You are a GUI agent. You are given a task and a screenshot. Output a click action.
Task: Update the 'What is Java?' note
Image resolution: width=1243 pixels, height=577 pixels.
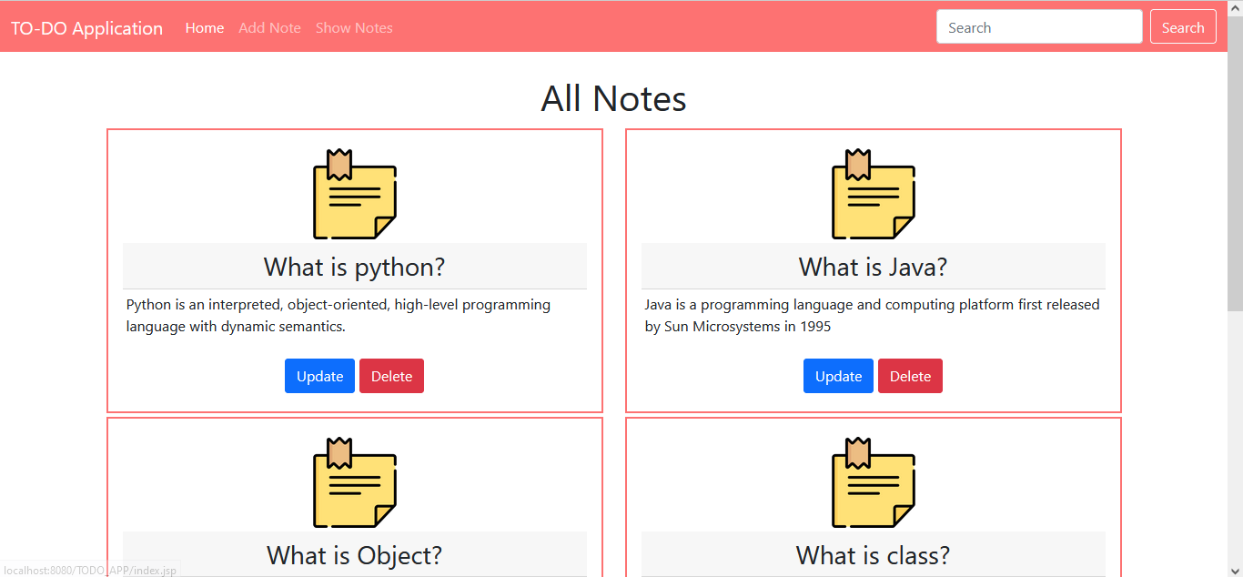(x=838, y=377)
